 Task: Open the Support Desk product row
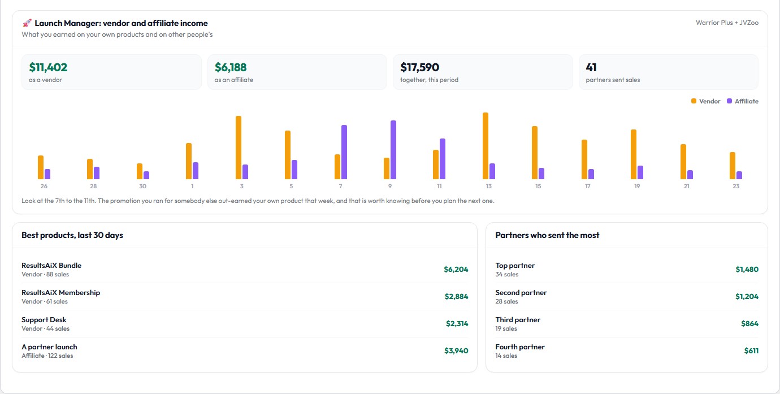pyautogui.click(x=245, y=324)
